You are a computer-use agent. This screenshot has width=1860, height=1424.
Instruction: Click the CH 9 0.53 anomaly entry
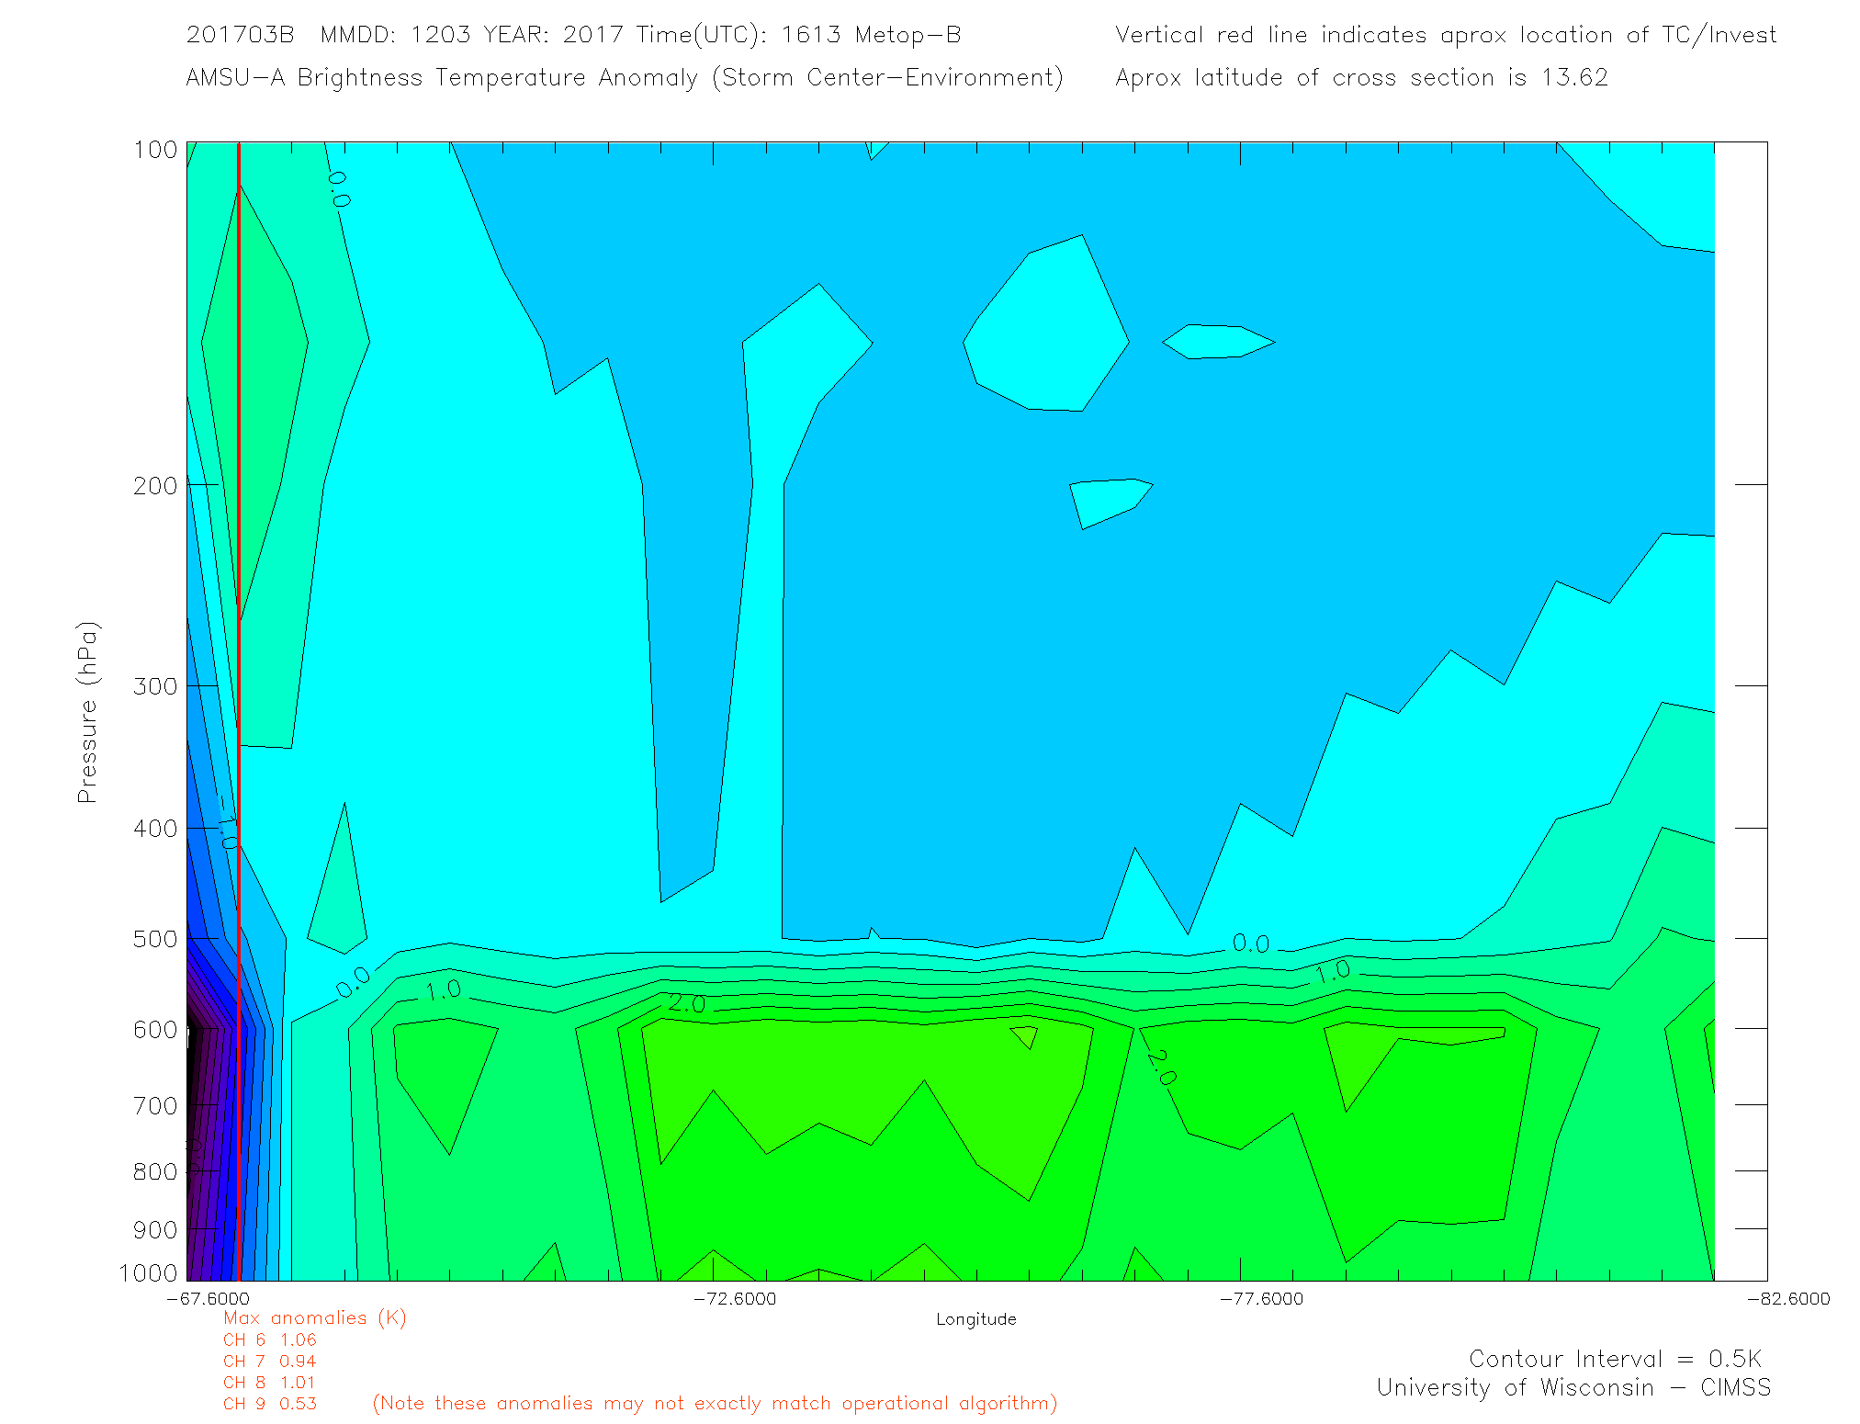[269, 1404]
